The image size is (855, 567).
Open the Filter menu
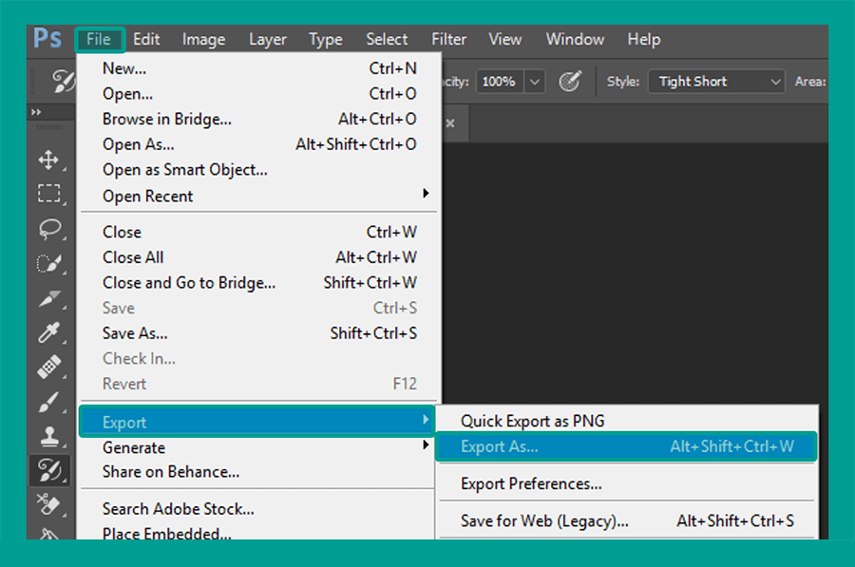point(448,39)
